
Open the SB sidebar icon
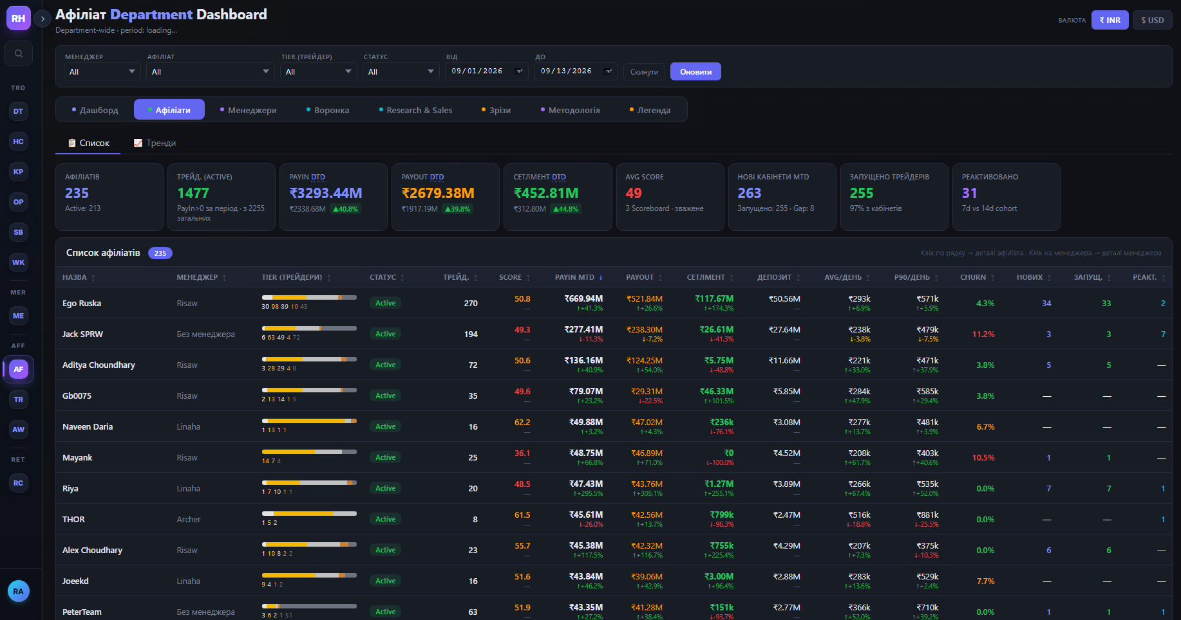pyautogui.click(x=19, y=232)
